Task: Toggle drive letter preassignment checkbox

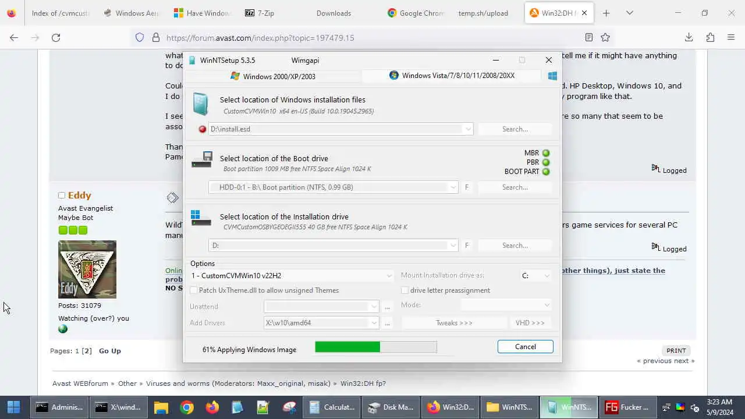Action: click(405, 290)
